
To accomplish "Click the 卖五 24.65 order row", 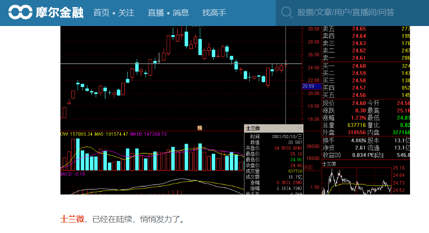I will pos(366,28).
